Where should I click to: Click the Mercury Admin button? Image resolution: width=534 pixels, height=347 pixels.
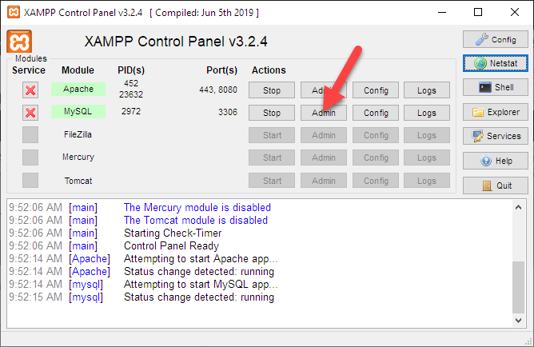(x=324, y=158)
